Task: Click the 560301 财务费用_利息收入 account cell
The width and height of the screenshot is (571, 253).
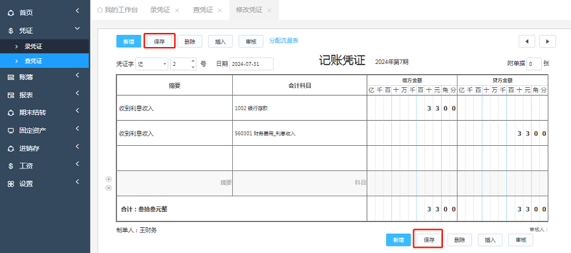Action: coord(299,134)
